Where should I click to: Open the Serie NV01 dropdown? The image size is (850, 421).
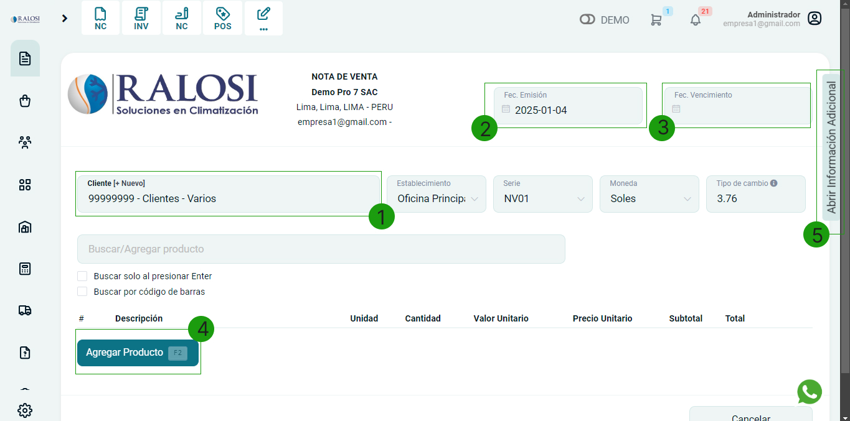point(543,198)
